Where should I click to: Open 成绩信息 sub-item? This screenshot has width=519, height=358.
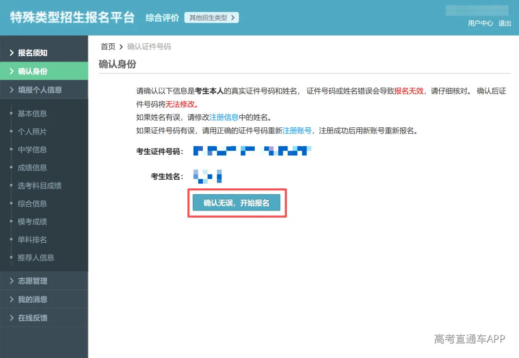point(32,167)
